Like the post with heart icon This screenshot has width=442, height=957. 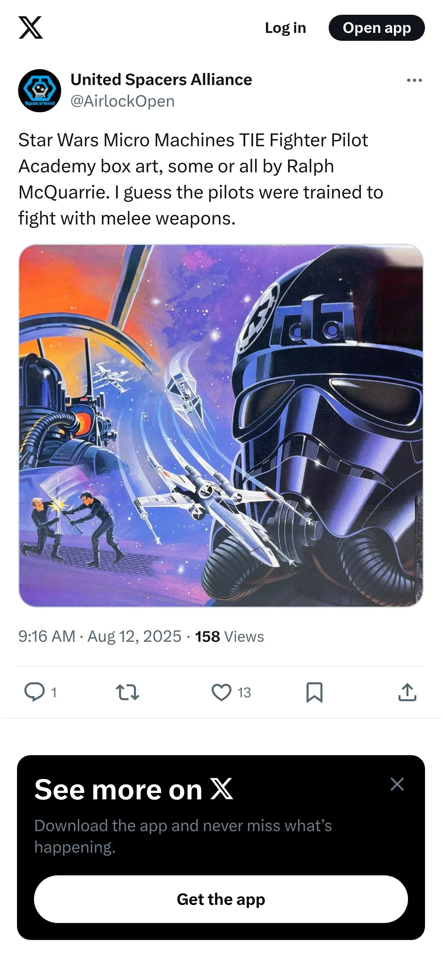pos(221,692)
